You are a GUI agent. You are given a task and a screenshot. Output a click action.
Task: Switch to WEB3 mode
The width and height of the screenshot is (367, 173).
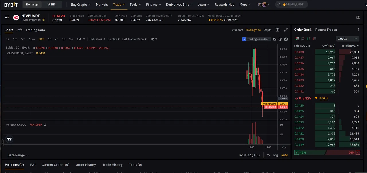pos(52,5)
